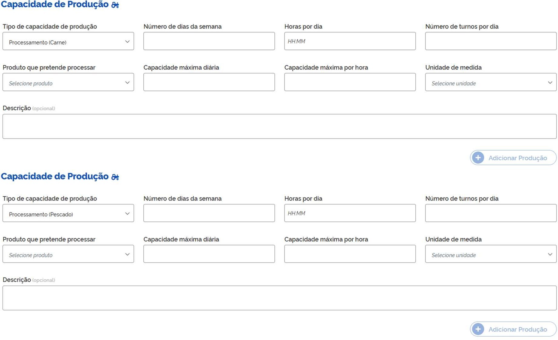The image size is (558, 340).
Task: Select Capacidade máxima por hora for Pescado
Action: (350, 254)
